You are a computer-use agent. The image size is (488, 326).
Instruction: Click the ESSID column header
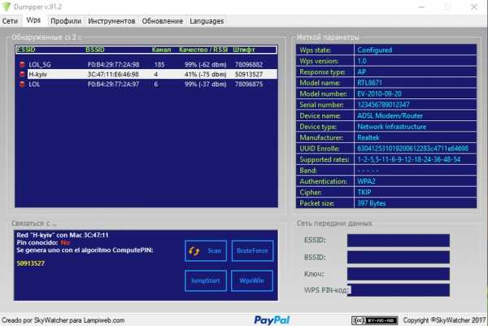point(26,50)
